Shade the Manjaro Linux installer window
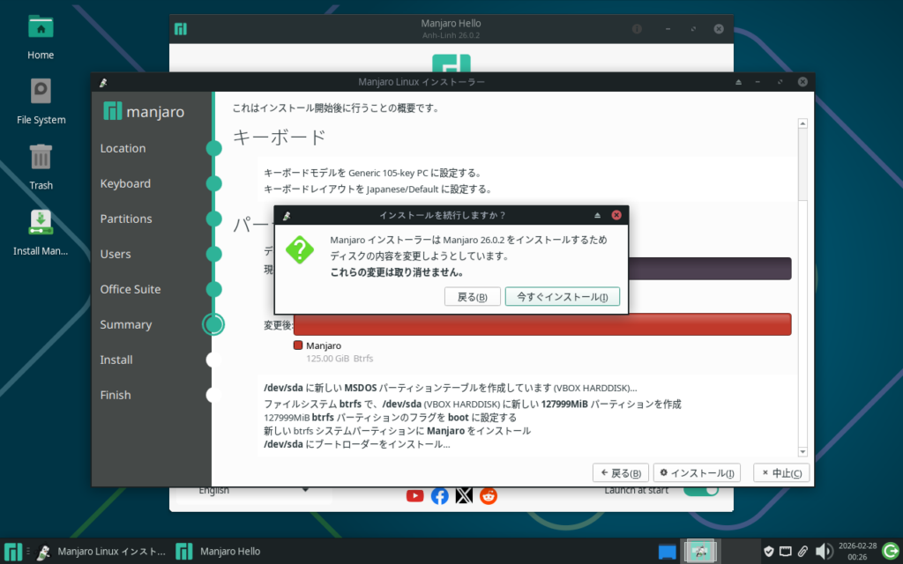 (x=739, y=82)
